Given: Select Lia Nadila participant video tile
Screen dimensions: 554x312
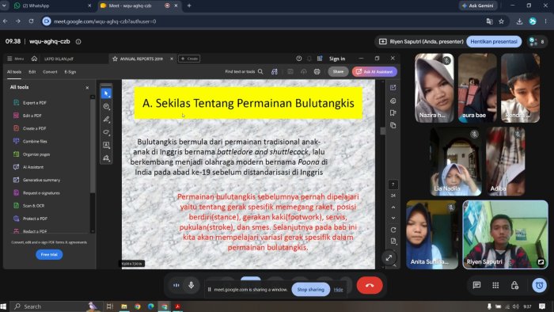Looking at the screenshot, I should tap(456, 162).
